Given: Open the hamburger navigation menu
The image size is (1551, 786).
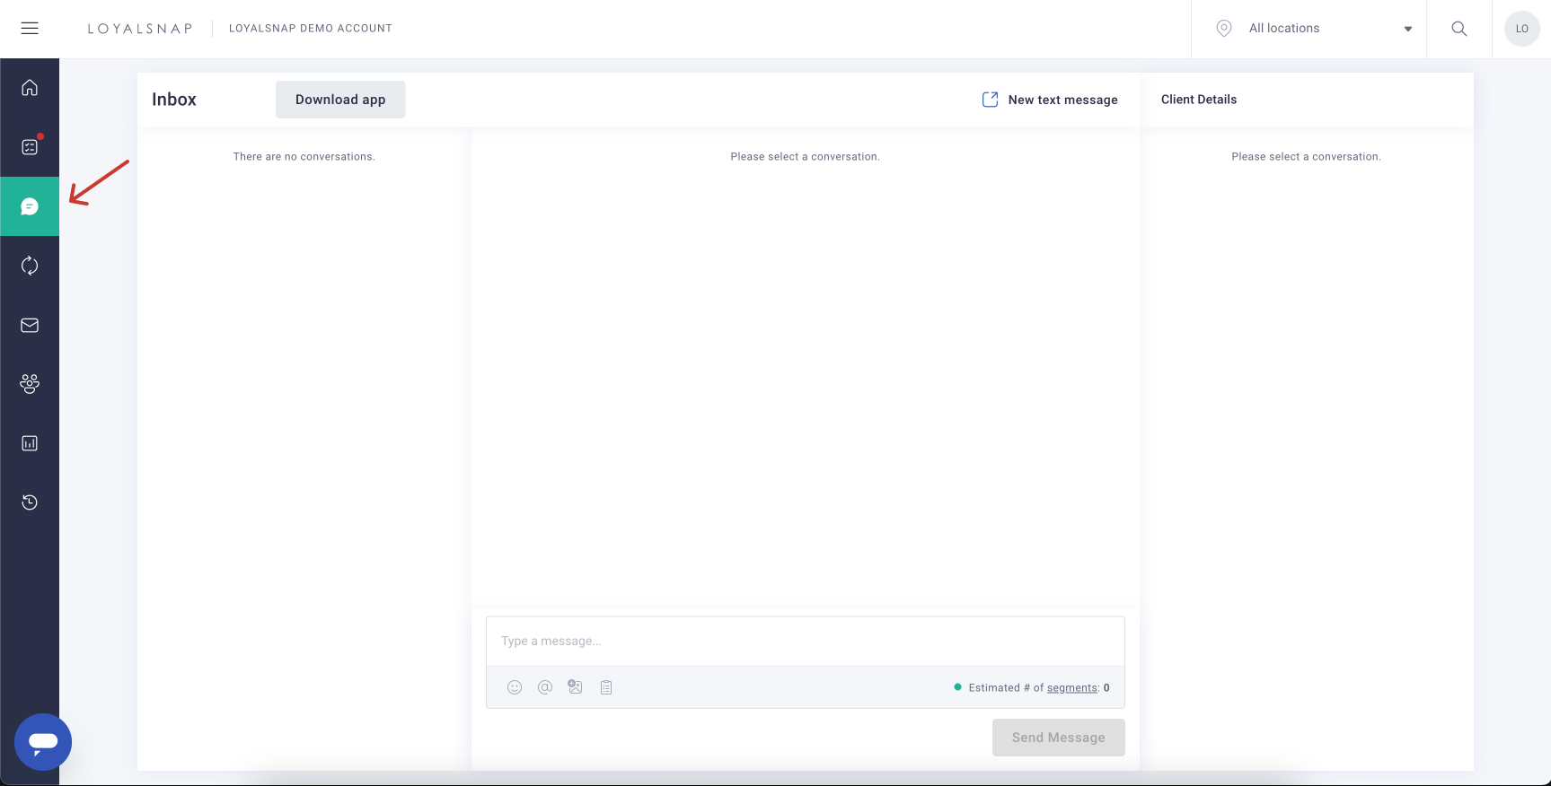Looking at the screenshot, I should point(30,28).
